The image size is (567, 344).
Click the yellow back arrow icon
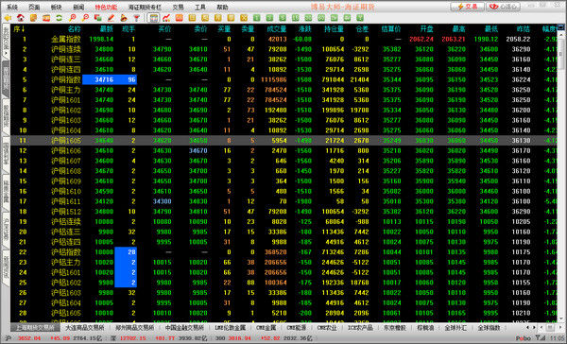(x=8, y=18)
